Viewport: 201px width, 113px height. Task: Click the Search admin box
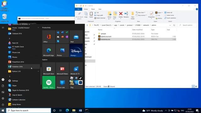187,25
